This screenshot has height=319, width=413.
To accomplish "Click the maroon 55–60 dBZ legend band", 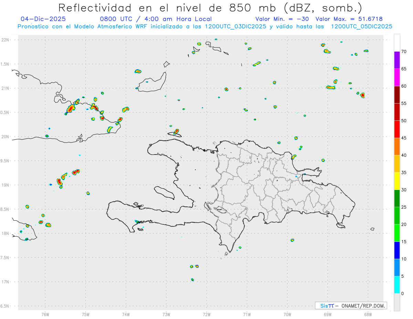I will [397, 95].
